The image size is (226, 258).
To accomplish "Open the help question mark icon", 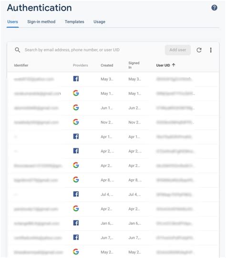I will pyautogui.click(x=214, y=8).
